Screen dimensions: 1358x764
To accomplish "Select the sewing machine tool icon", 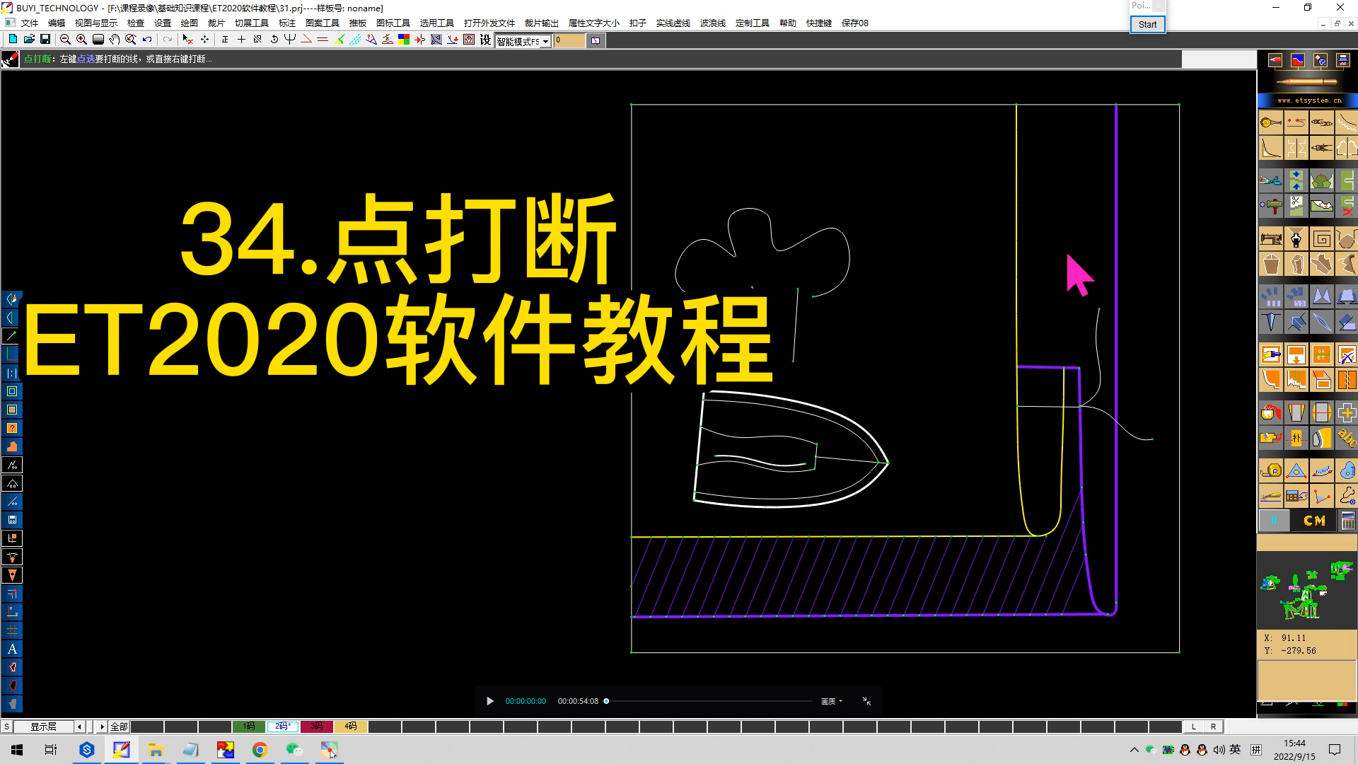I will click(x=1270, y=239).
